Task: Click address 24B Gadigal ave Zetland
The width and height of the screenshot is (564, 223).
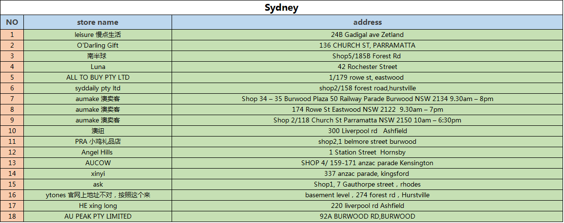Action: tap(367, 35)
